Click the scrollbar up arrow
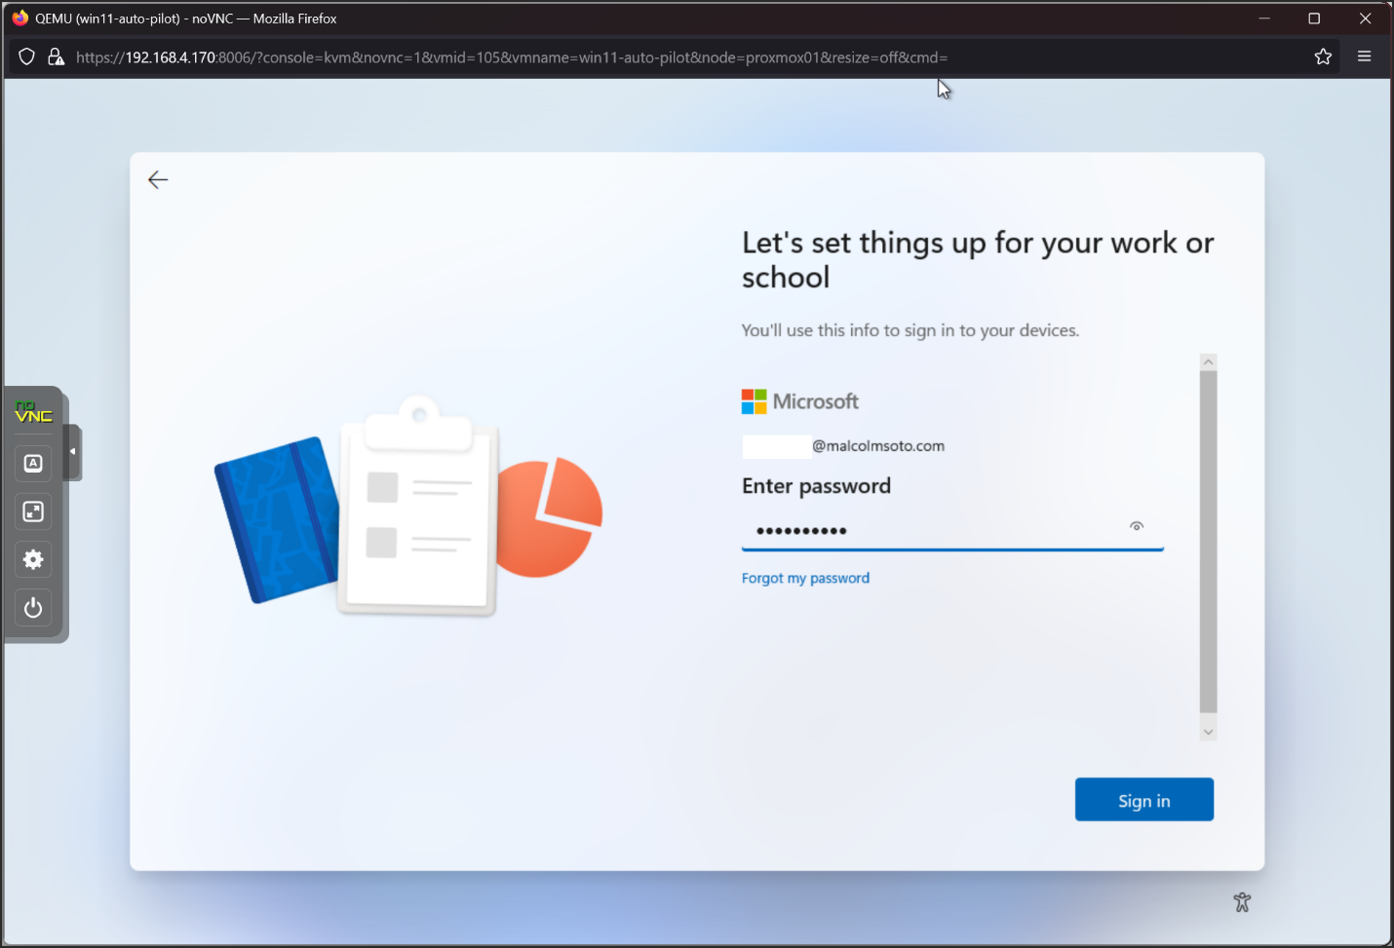 click(x=1208, y=362)
